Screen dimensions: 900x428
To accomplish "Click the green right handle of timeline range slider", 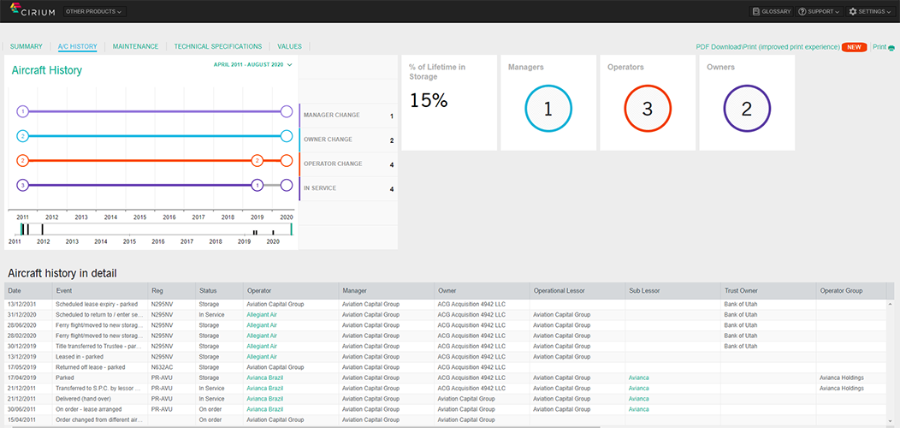I will pyautogui.click(x=291, y=229).
